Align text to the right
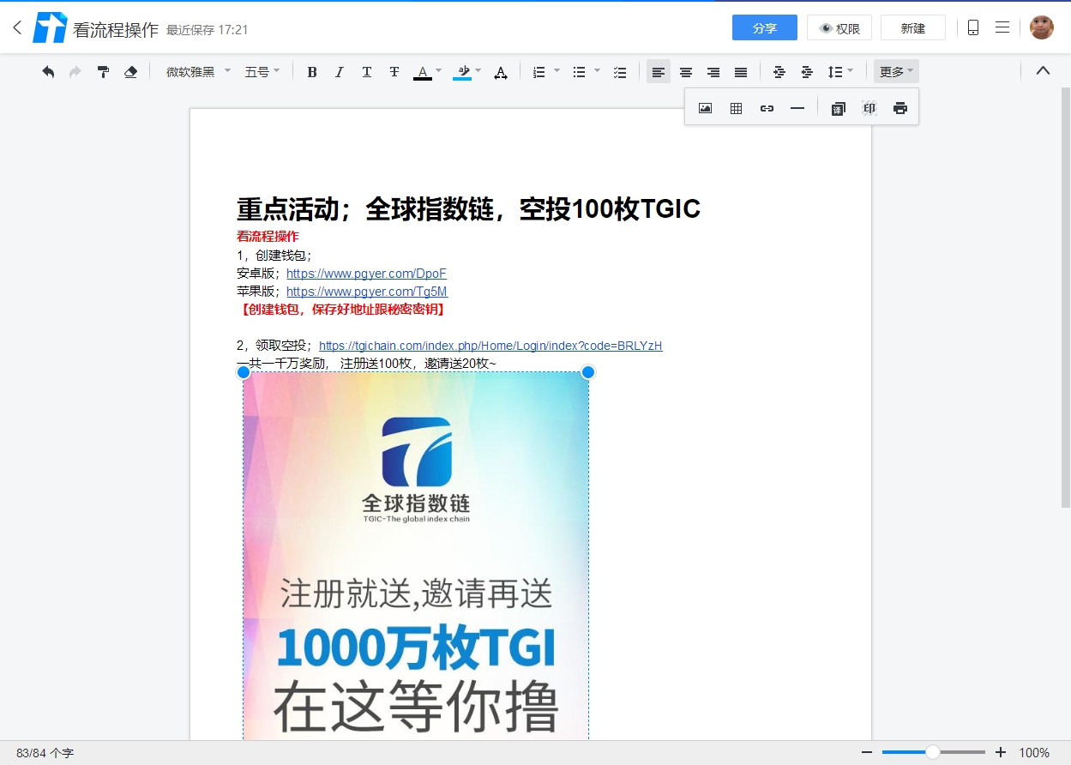This screenshot has height=765, width=1071. [713, 72]
